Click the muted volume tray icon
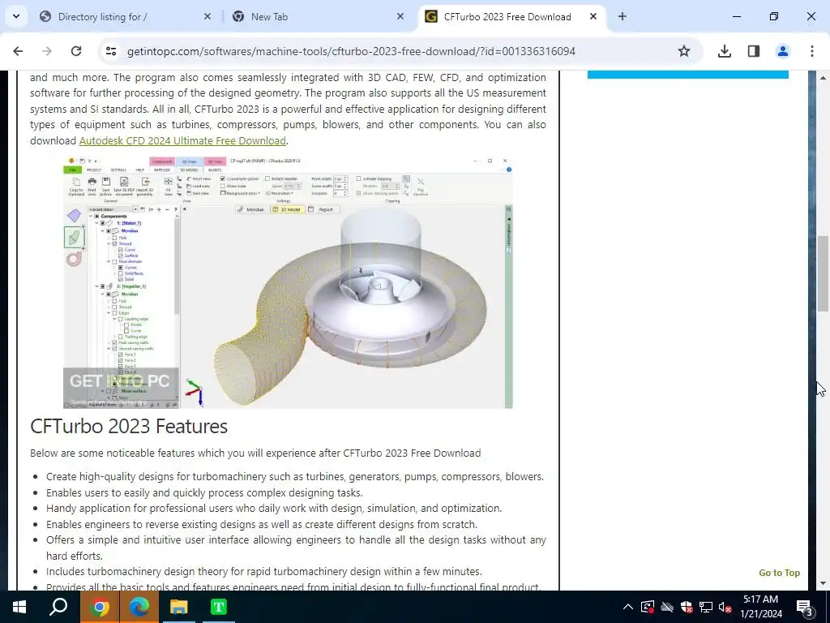The width and height of the screenshot is (830, 623). (x=725, y=607)
